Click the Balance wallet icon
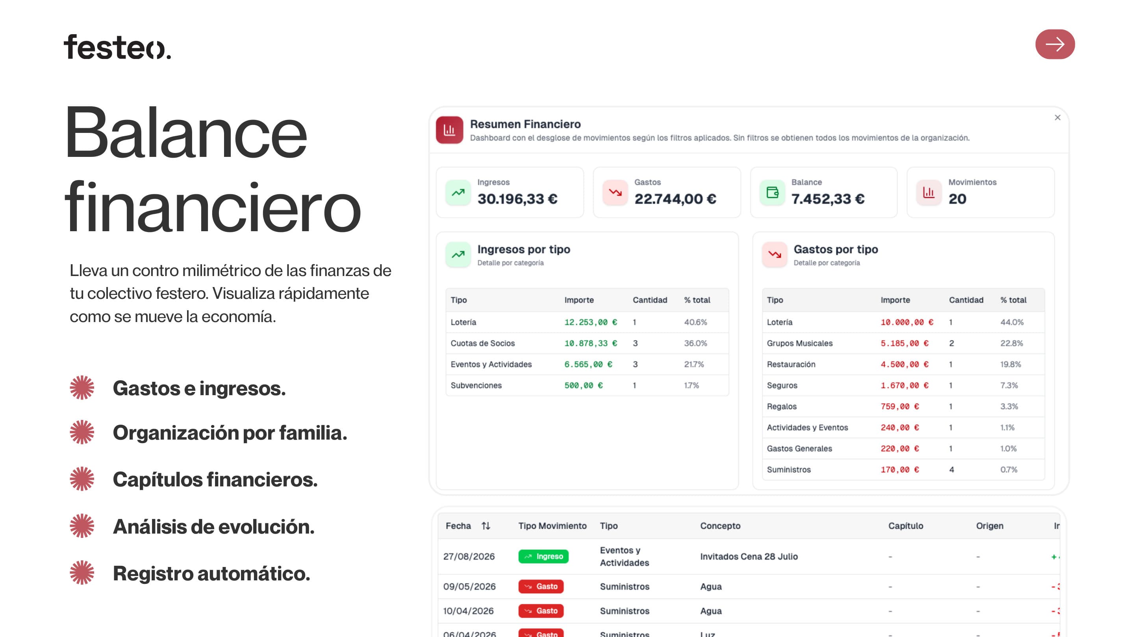The width and height of the screenshot is (1134, 637). [772, 192]
